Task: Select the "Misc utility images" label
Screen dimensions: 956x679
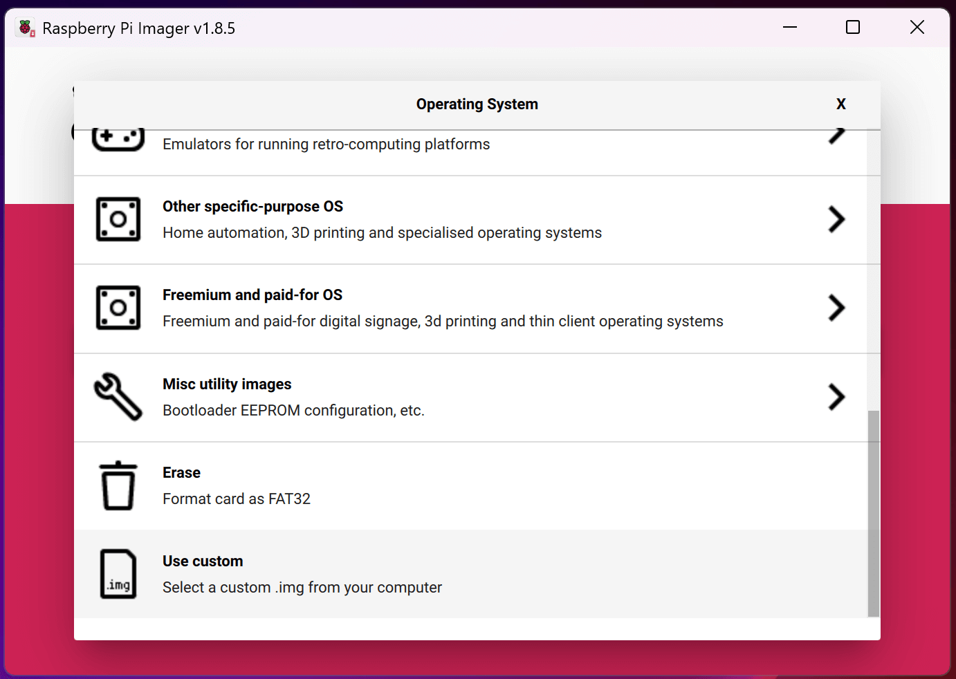Action: pyautogui.click(x=227, y=384)
